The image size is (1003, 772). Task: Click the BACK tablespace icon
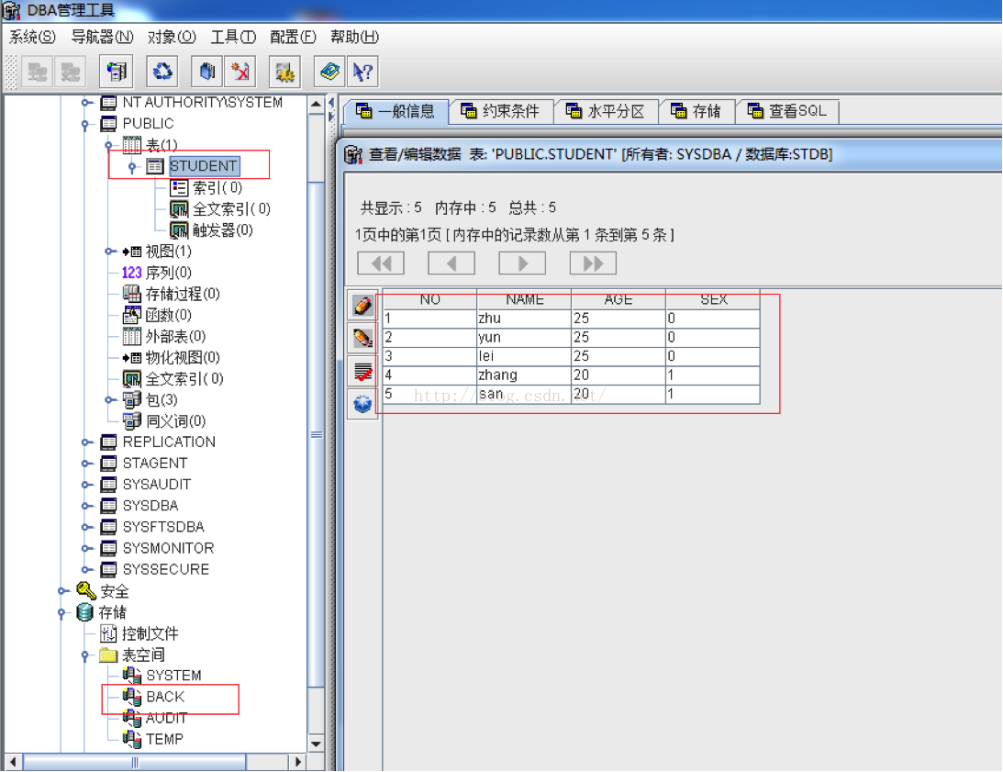coord(132,697)
